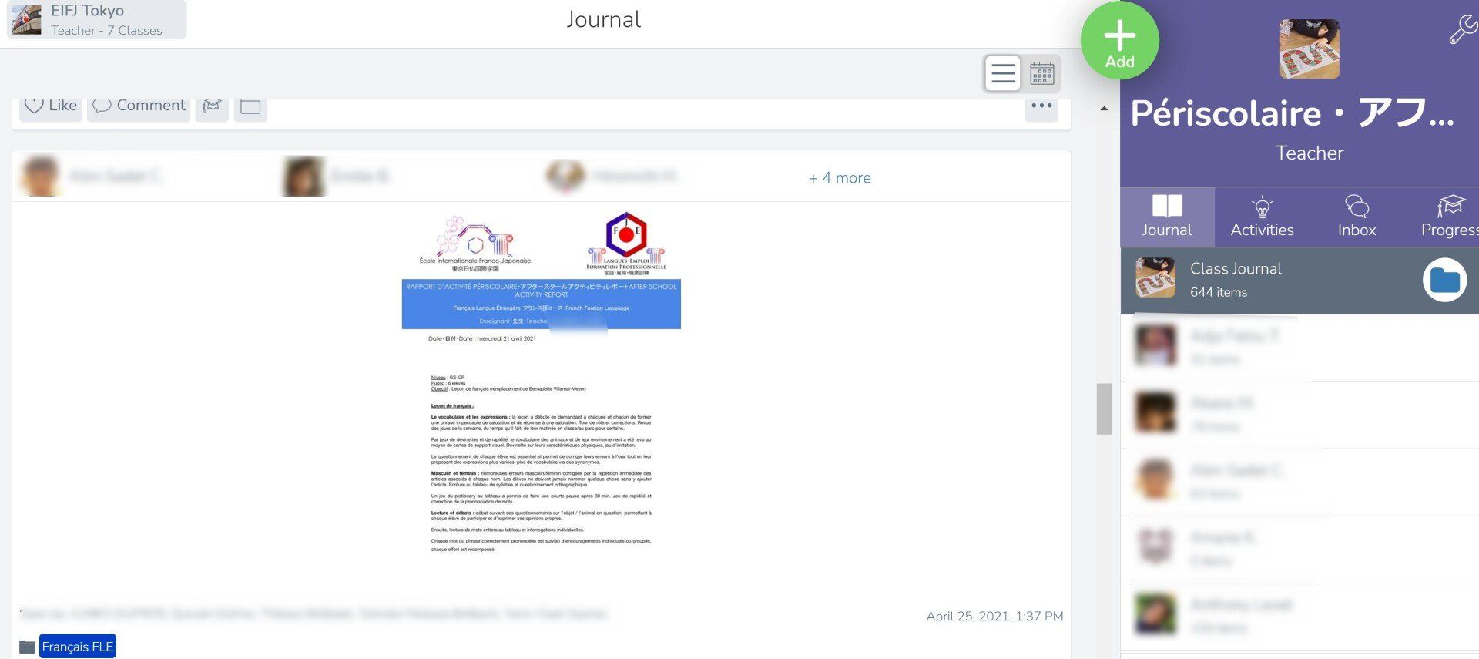Click the scroll-up arrow of the journal
Screen dimensions: 1479x659
coord(1104,109)
